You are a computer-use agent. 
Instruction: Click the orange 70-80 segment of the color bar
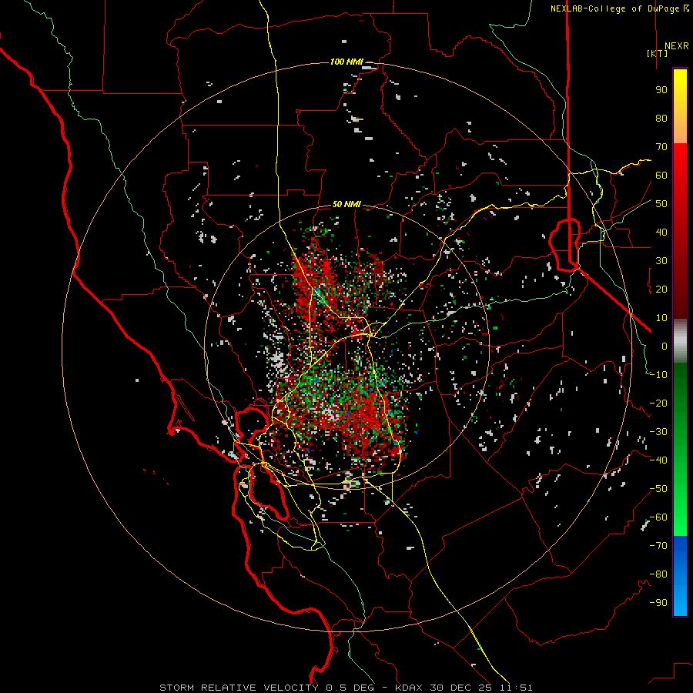pos(680,131)
